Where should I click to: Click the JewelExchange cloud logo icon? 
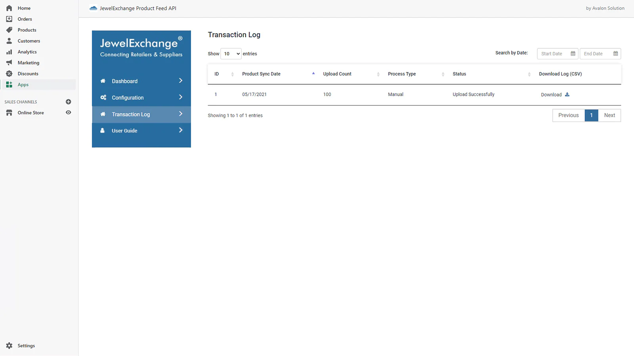[x=94, y=8]
